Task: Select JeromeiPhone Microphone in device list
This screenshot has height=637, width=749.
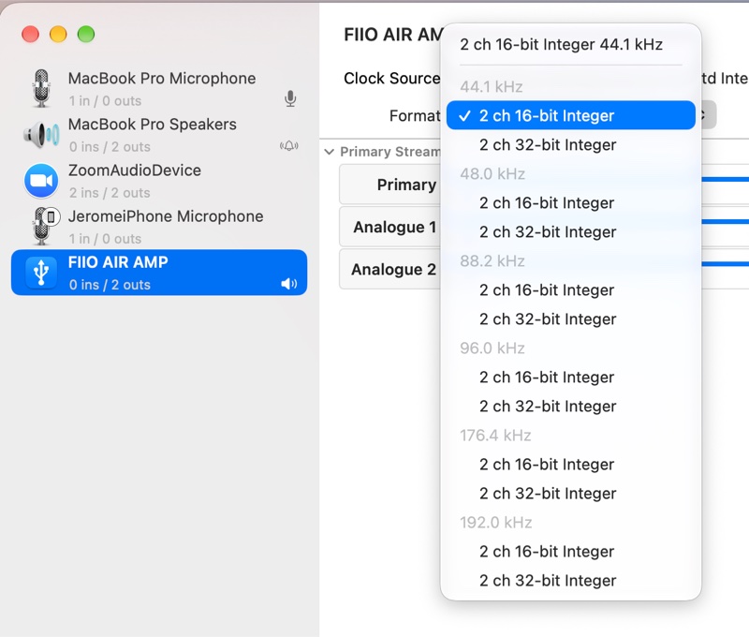Action: [x=159, y=227]
